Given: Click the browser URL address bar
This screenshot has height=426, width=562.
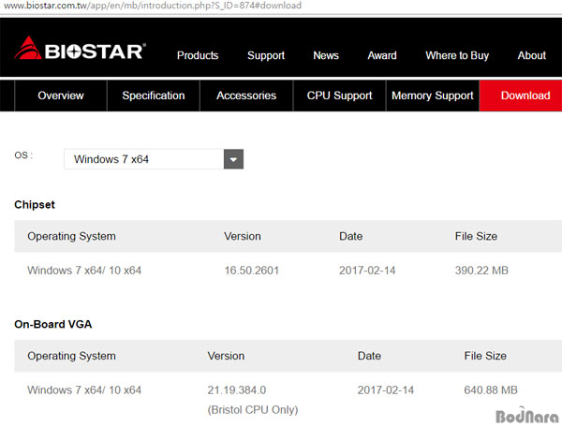Looking at the screenshot, I should (x=281, y=6).
